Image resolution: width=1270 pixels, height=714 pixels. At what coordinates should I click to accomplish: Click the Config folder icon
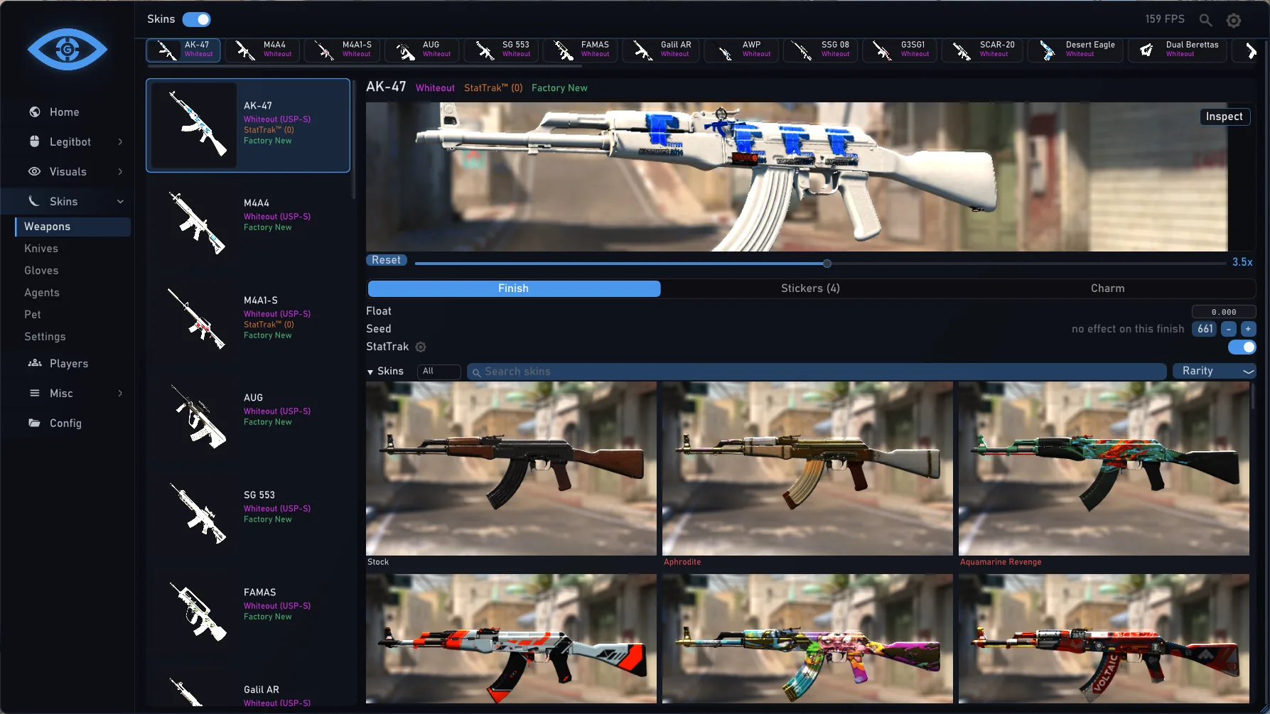34,423
